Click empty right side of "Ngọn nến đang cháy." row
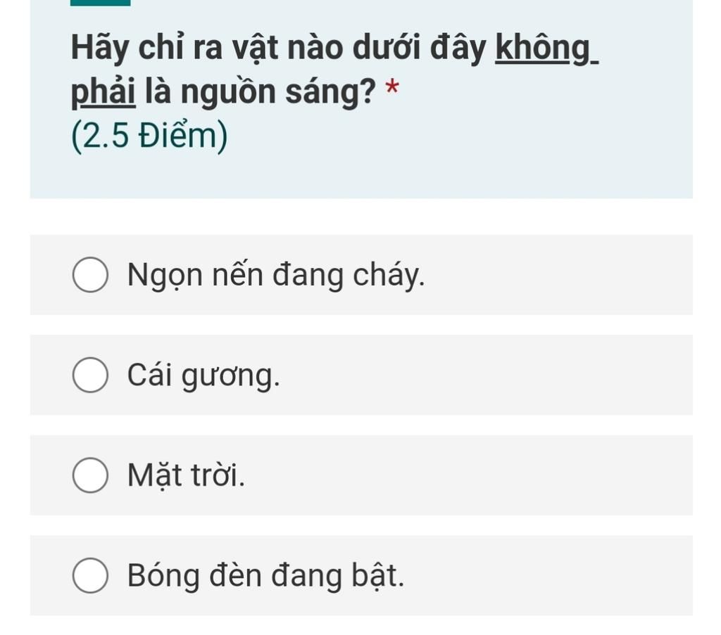721x635 pixels. point(563,275)
